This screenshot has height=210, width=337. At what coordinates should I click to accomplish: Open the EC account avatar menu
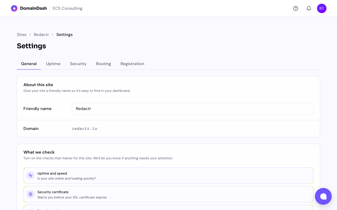321,8
